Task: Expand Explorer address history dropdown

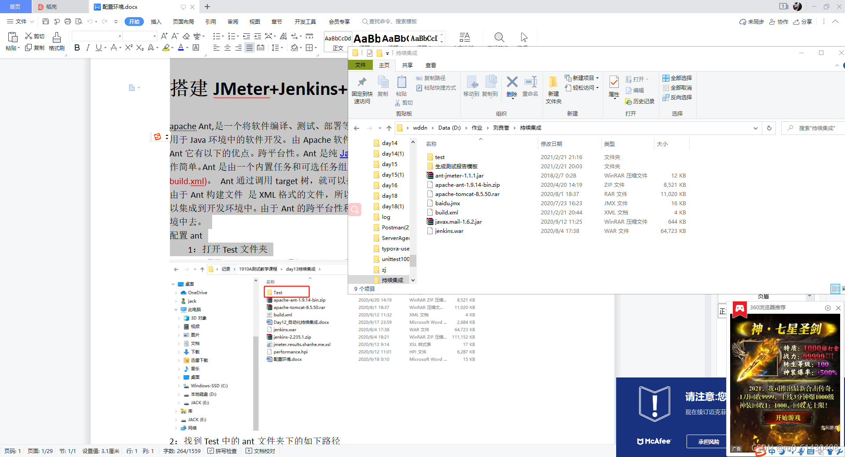Action: pyautogui.click(x=756, y=128)
